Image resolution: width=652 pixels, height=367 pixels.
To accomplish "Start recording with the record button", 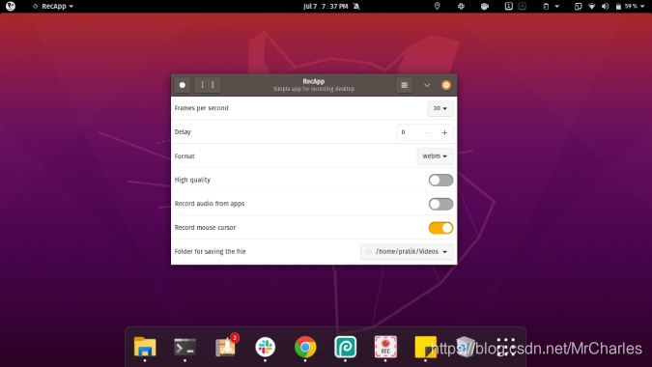I will (x=183, y=85).
